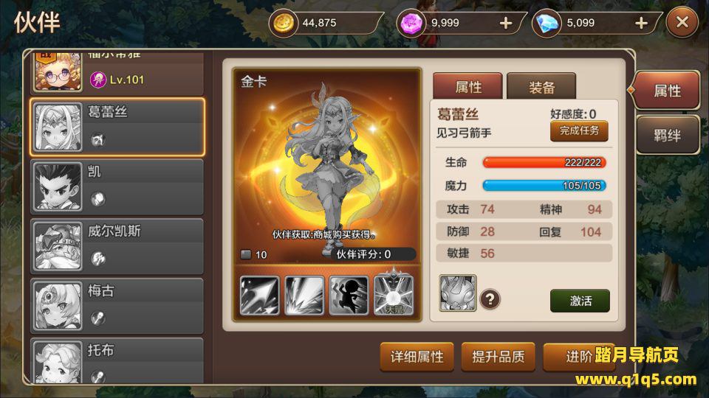Screen dimensions: 709x398
Task: Add more purple gems with plus icon
Action: point(506,23)
